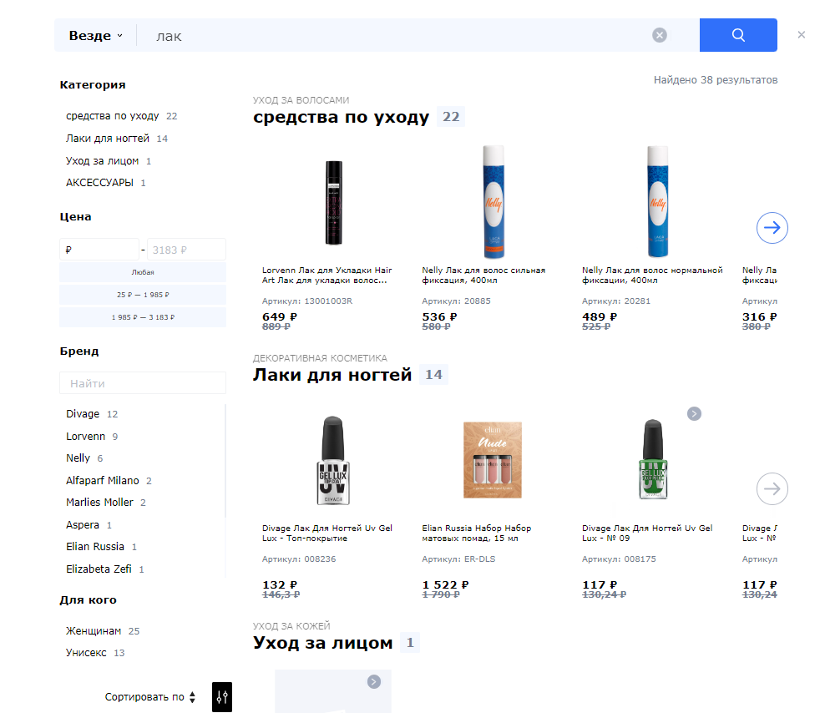The image size is (825, 713).
Task: Open filter settings sliders icon
Action: [x=222, y=697]
